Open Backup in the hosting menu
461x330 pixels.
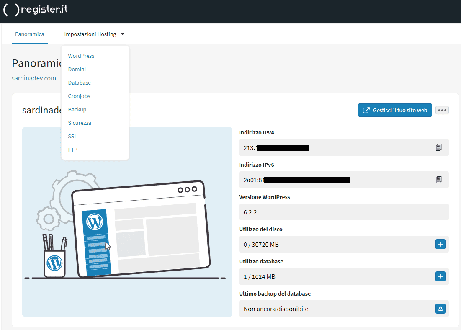click(x=77, y=109)
